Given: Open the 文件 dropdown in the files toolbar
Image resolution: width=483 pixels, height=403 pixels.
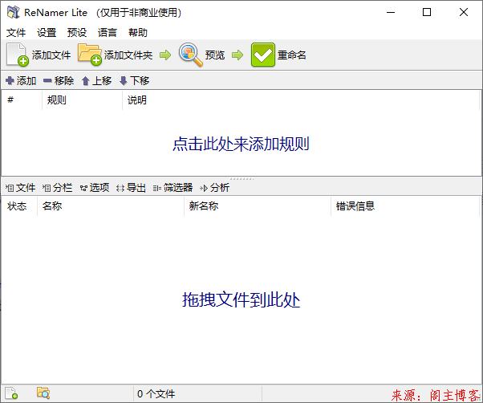Looking at the screenshot, I should point(20,188).
